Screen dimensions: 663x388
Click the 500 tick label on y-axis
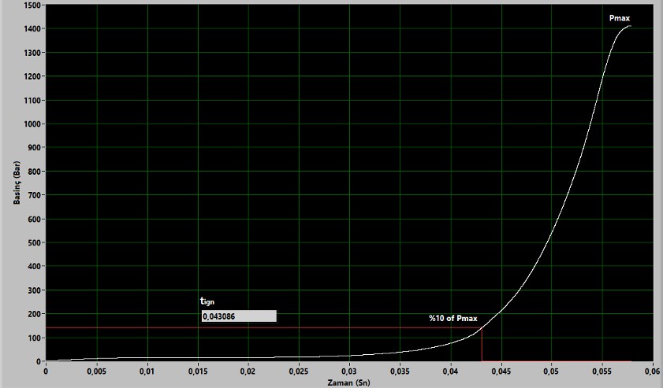pyautogui.click(x=35, y=243)
